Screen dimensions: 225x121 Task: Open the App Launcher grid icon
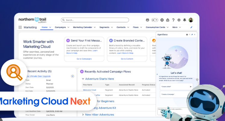click(20, 27)
